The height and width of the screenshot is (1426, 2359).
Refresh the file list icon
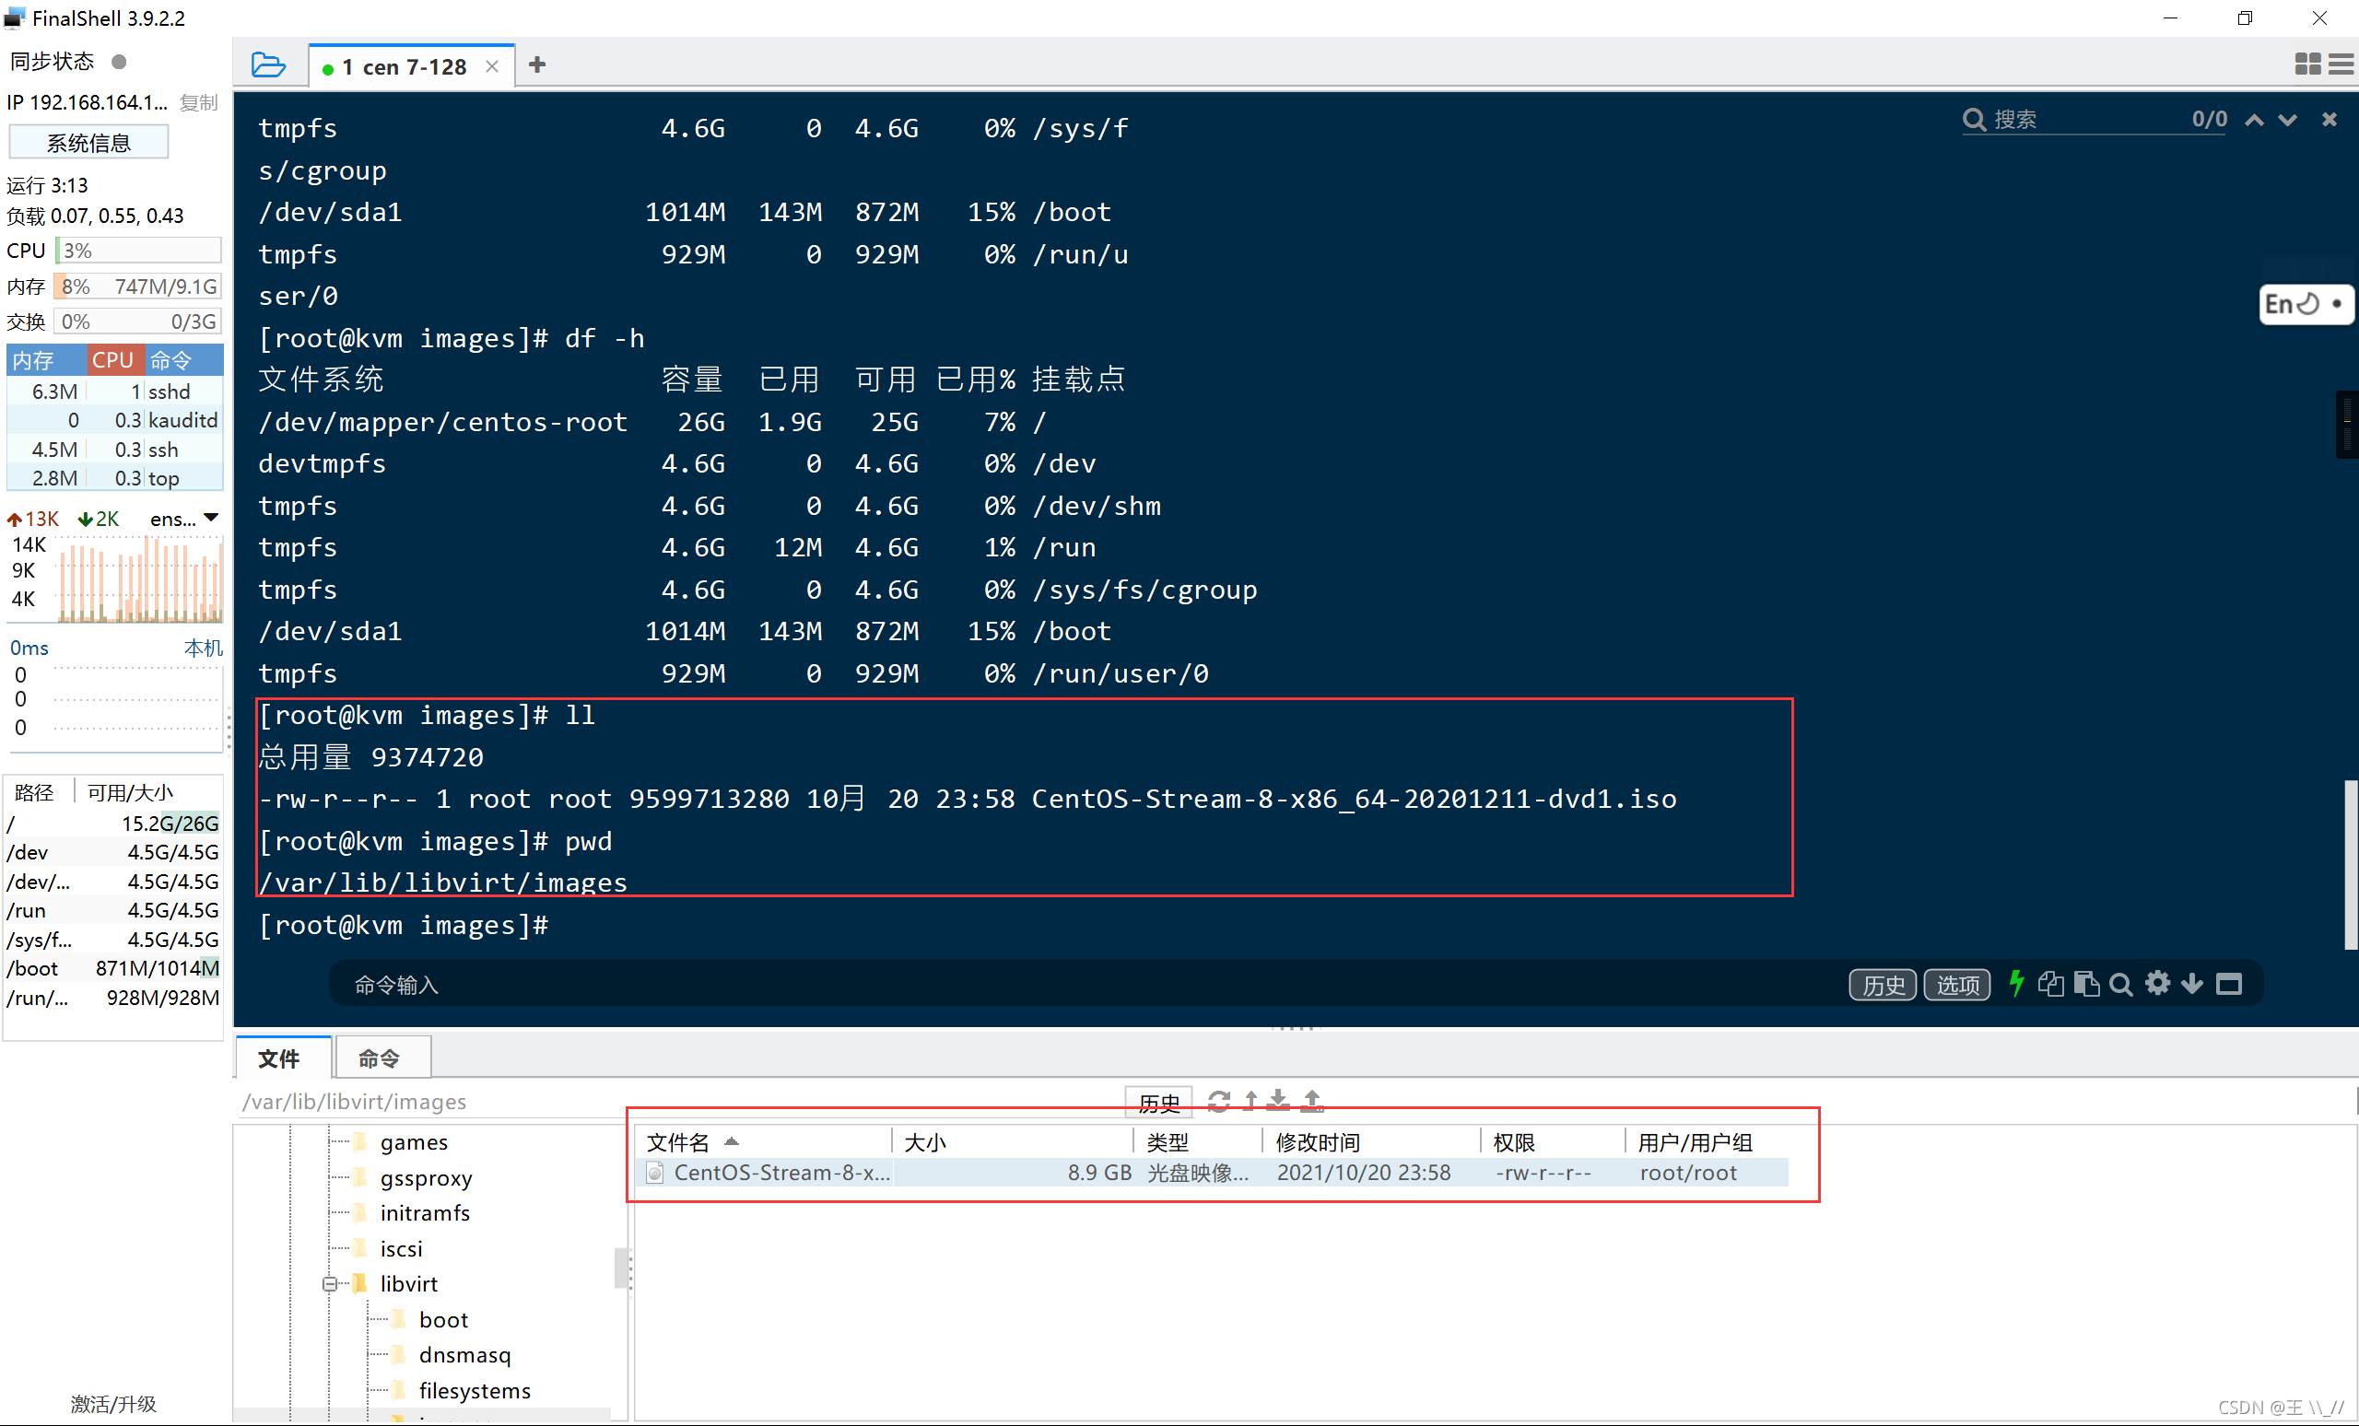click(1219, 1102)
